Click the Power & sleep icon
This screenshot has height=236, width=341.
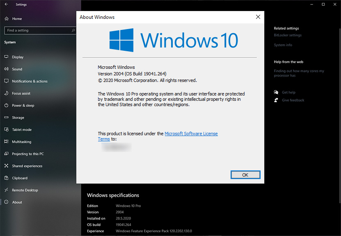click(x=6, y=105)
